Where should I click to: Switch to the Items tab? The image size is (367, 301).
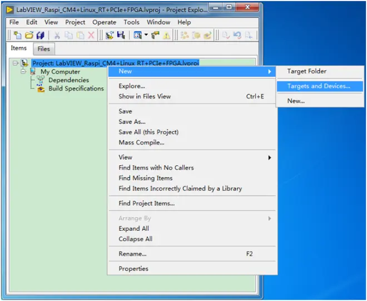[x=19, y=48]
